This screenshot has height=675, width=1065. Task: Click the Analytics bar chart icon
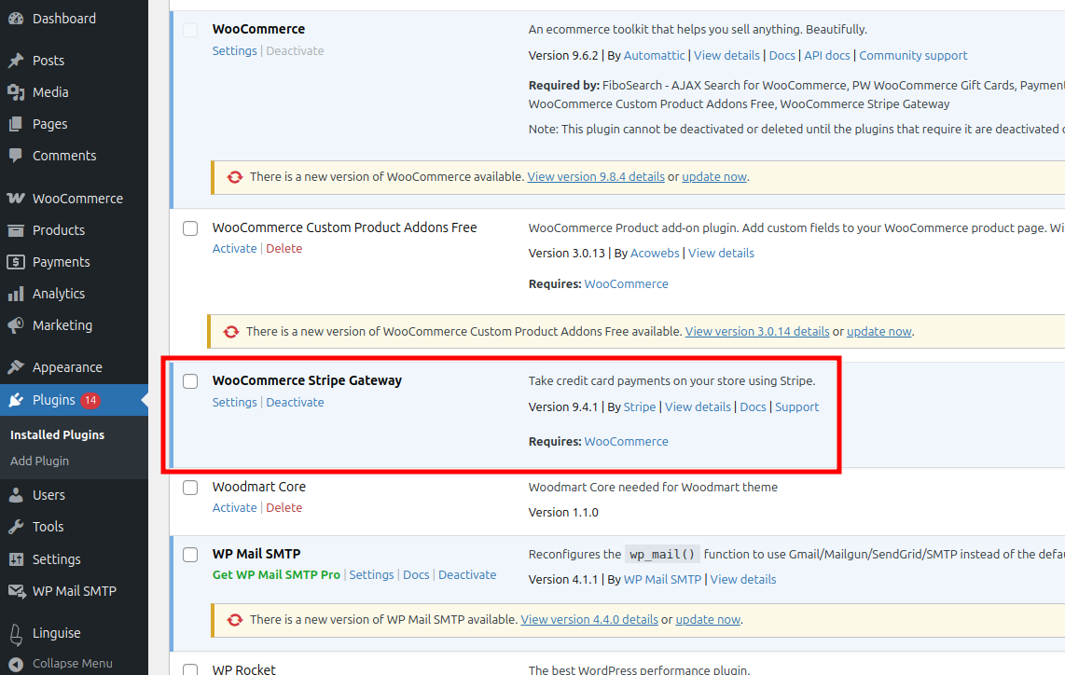[x=16, y=294]
